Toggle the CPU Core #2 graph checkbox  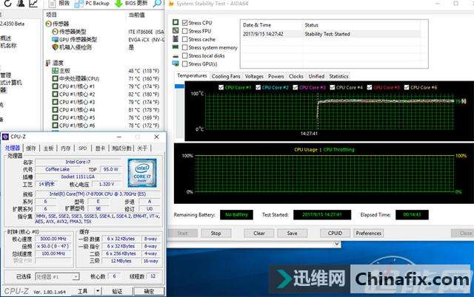(x=258, y=87)
